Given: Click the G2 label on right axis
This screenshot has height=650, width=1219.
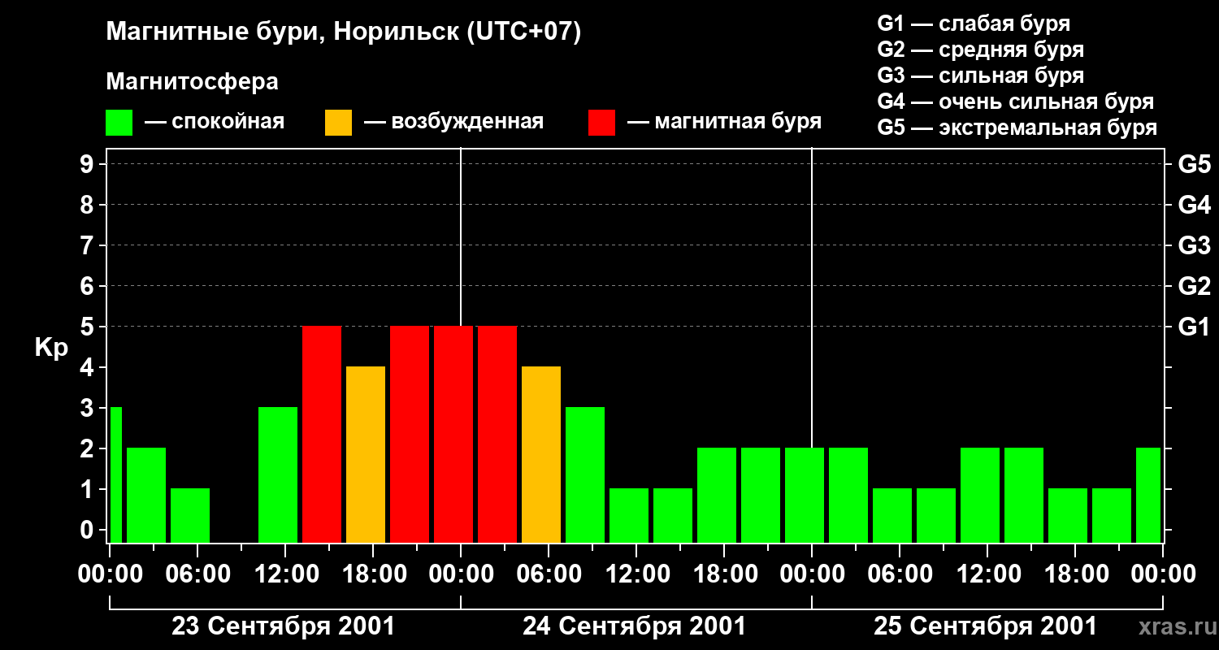Looking at the screenshot, I should [x=1195, y=286].
